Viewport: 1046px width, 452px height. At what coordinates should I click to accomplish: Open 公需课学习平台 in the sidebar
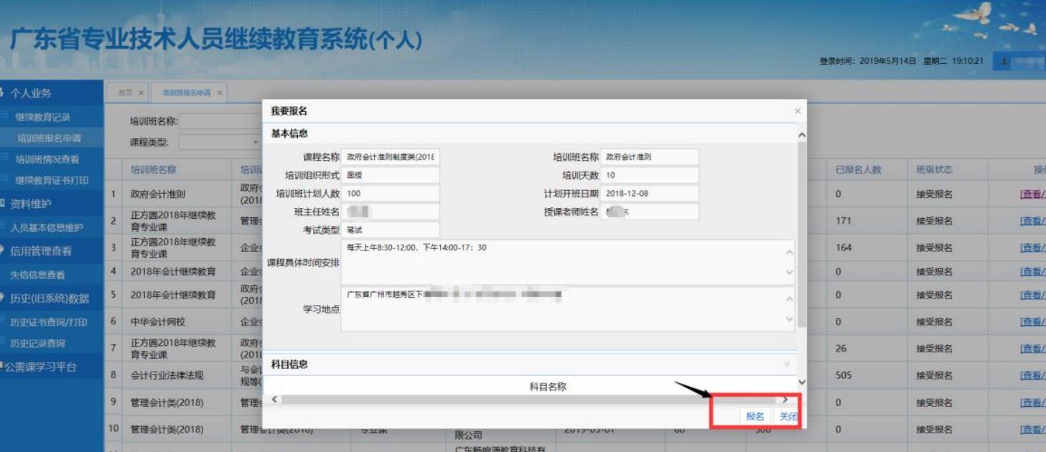click(42, 367)
